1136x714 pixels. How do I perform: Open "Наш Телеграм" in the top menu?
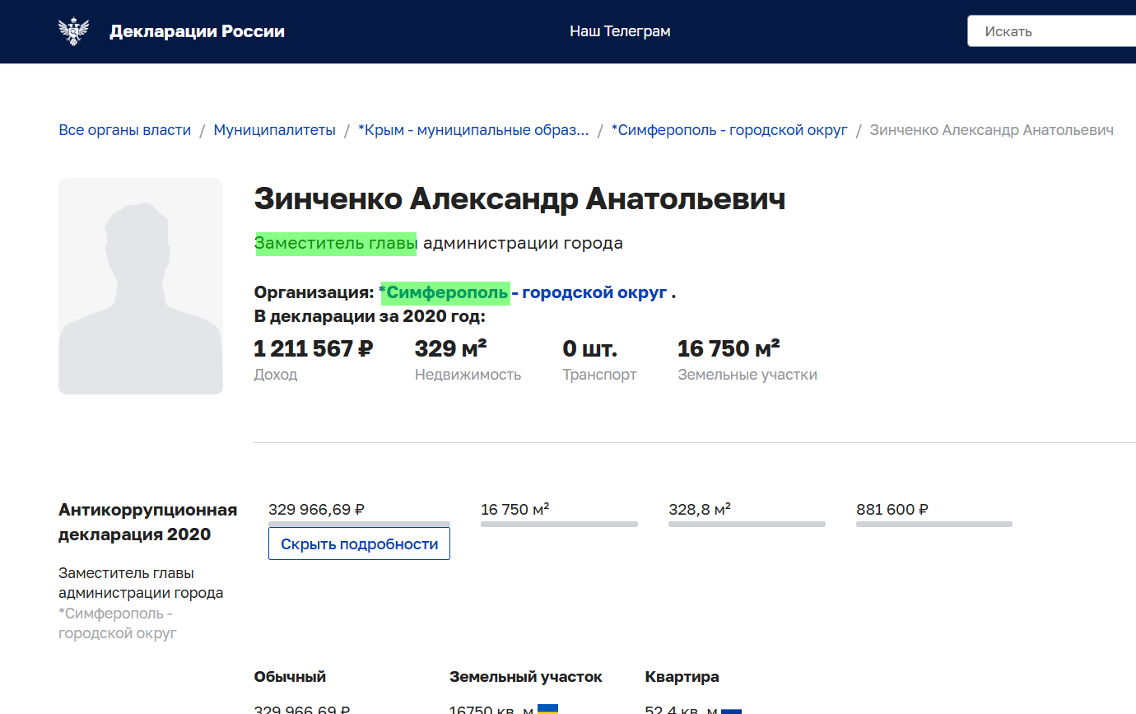pos(620,31)
